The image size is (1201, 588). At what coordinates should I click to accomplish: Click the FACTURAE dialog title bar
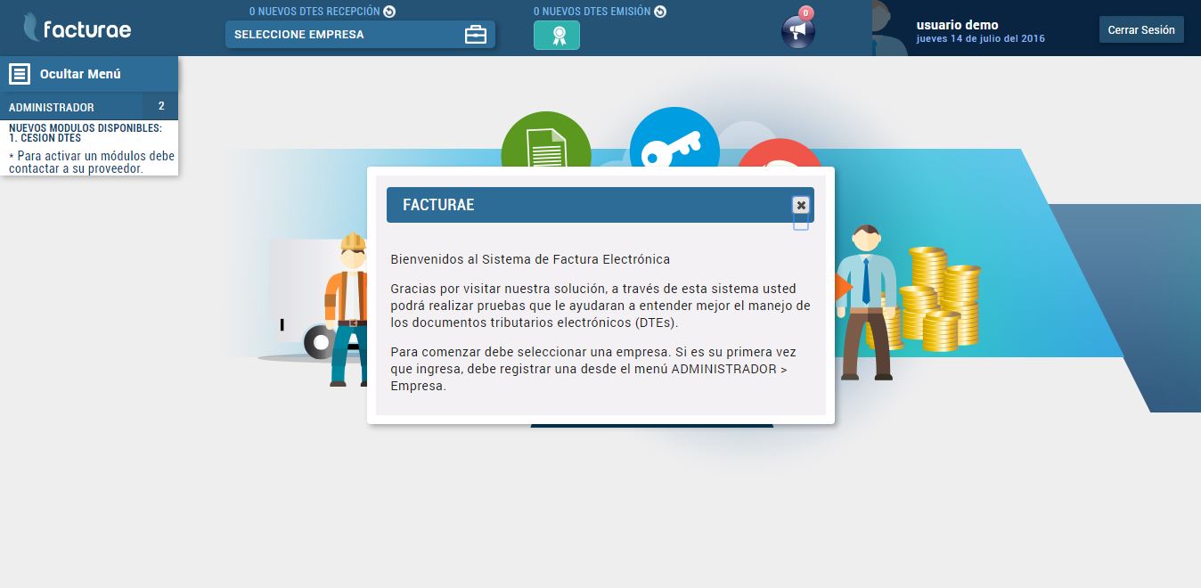pos(600,205)
